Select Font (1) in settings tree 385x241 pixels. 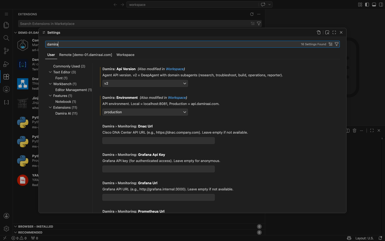(61, 78)
